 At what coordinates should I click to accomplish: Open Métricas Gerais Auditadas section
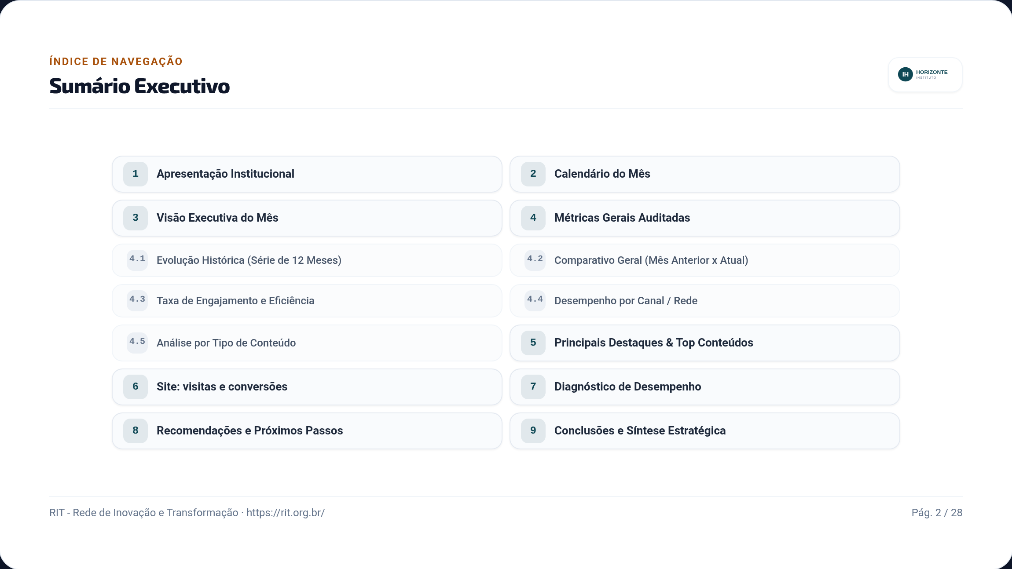click(x=705, y=218)
